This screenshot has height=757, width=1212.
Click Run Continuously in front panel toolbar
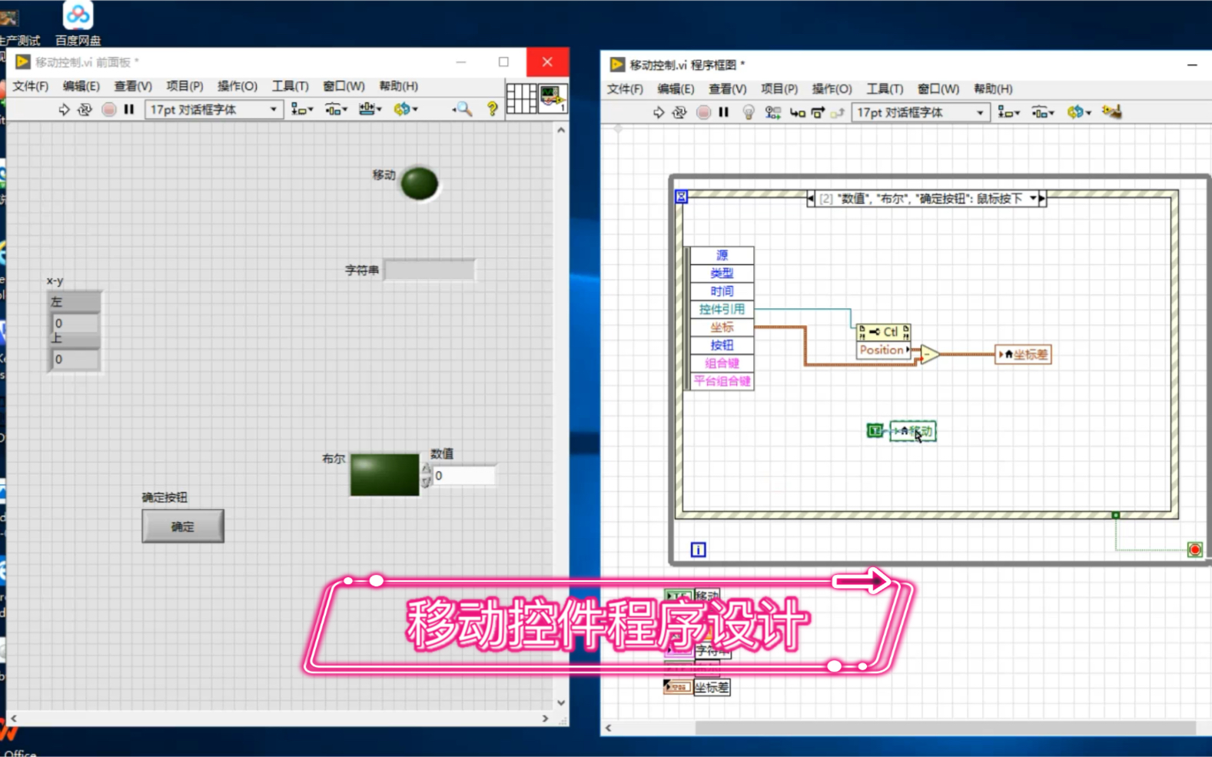coord(85,110)
